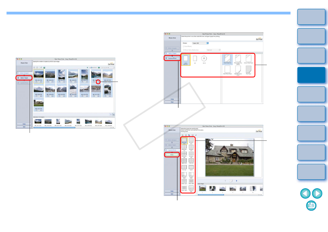This screenshot has height=232, width=328.
Task: Click page number field under house preview
Action: click(x=231, y=181)
